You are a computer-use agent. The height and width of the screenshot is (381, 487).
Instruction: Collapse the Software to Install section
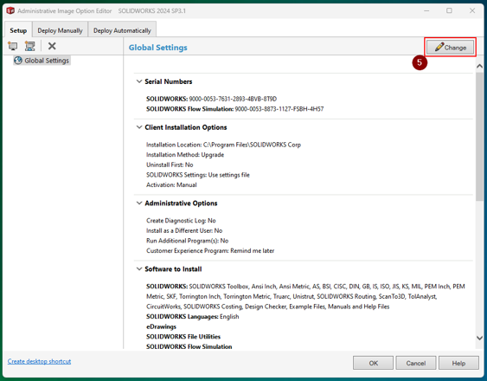coord(139,269)
